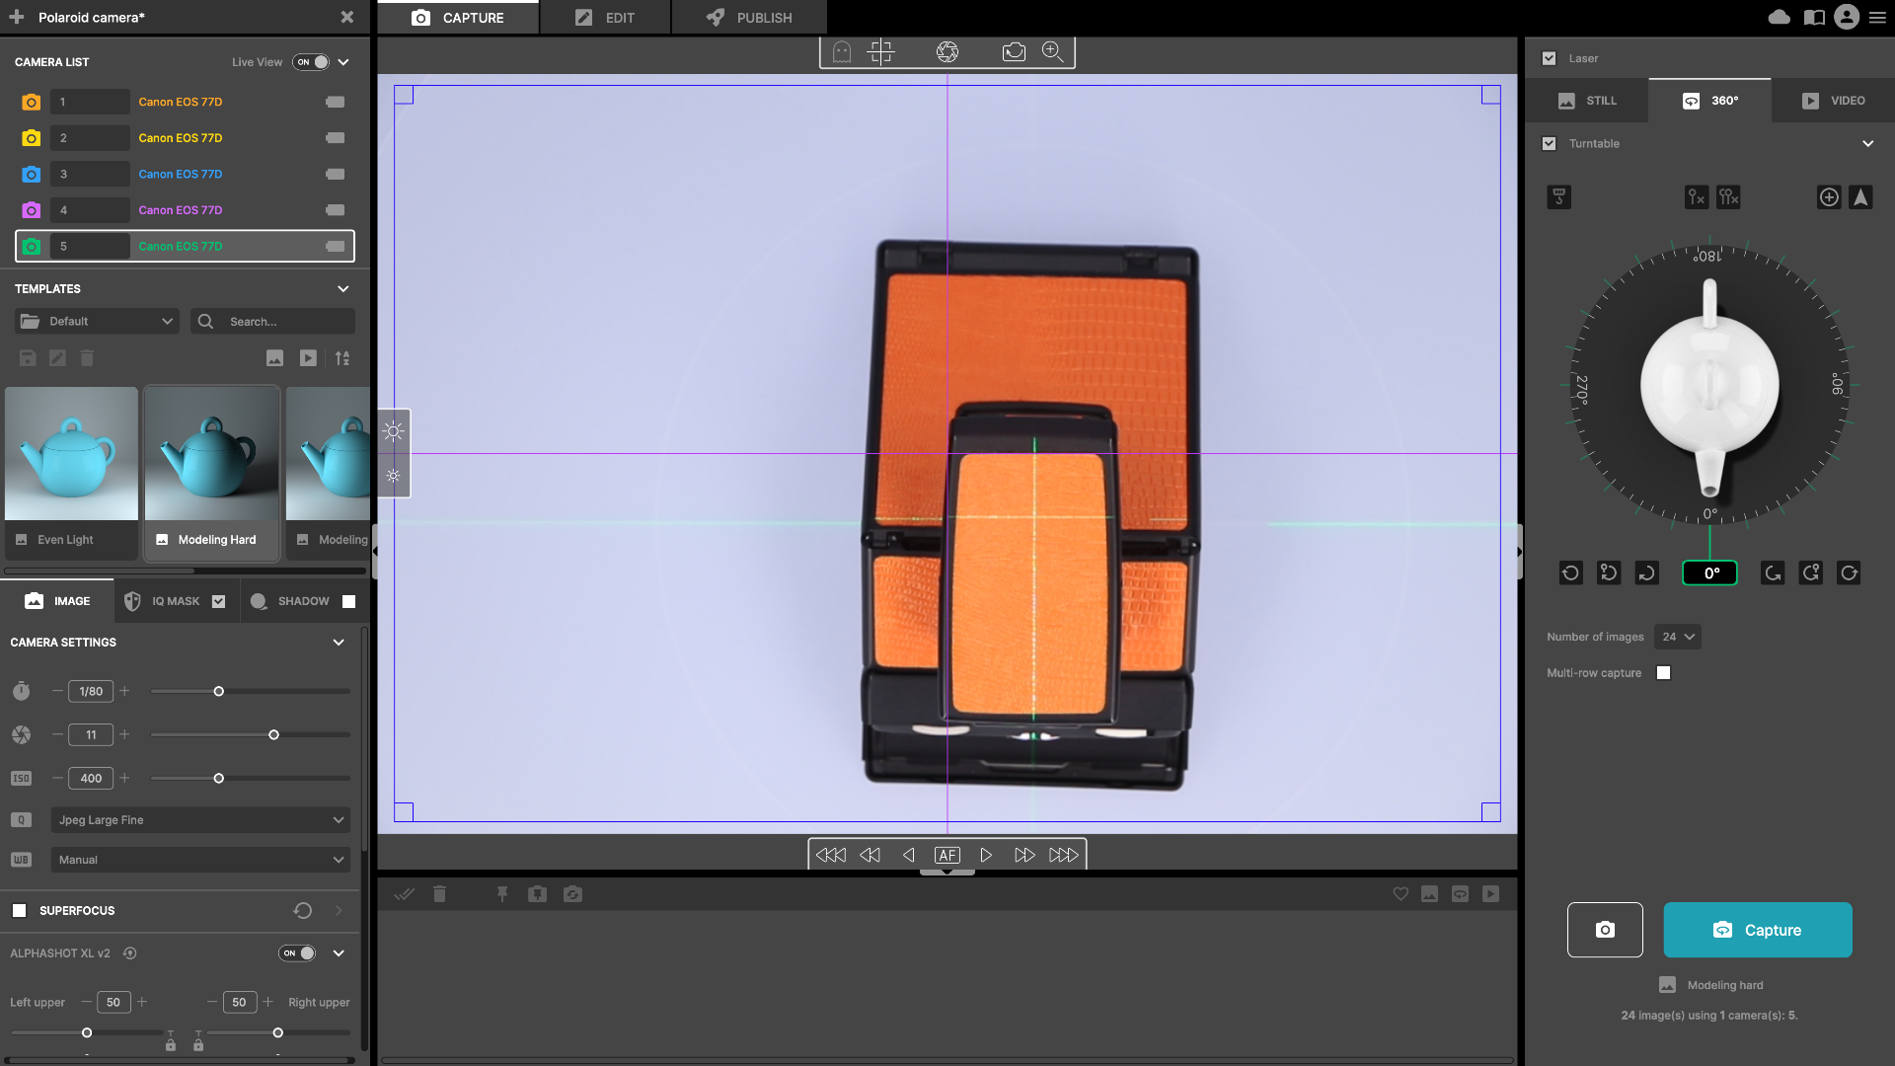Open the Jpeg Large Fine quality dropdown
Screen dimensions: 1895x1066
pyautogui.click(x=200, y=820)
